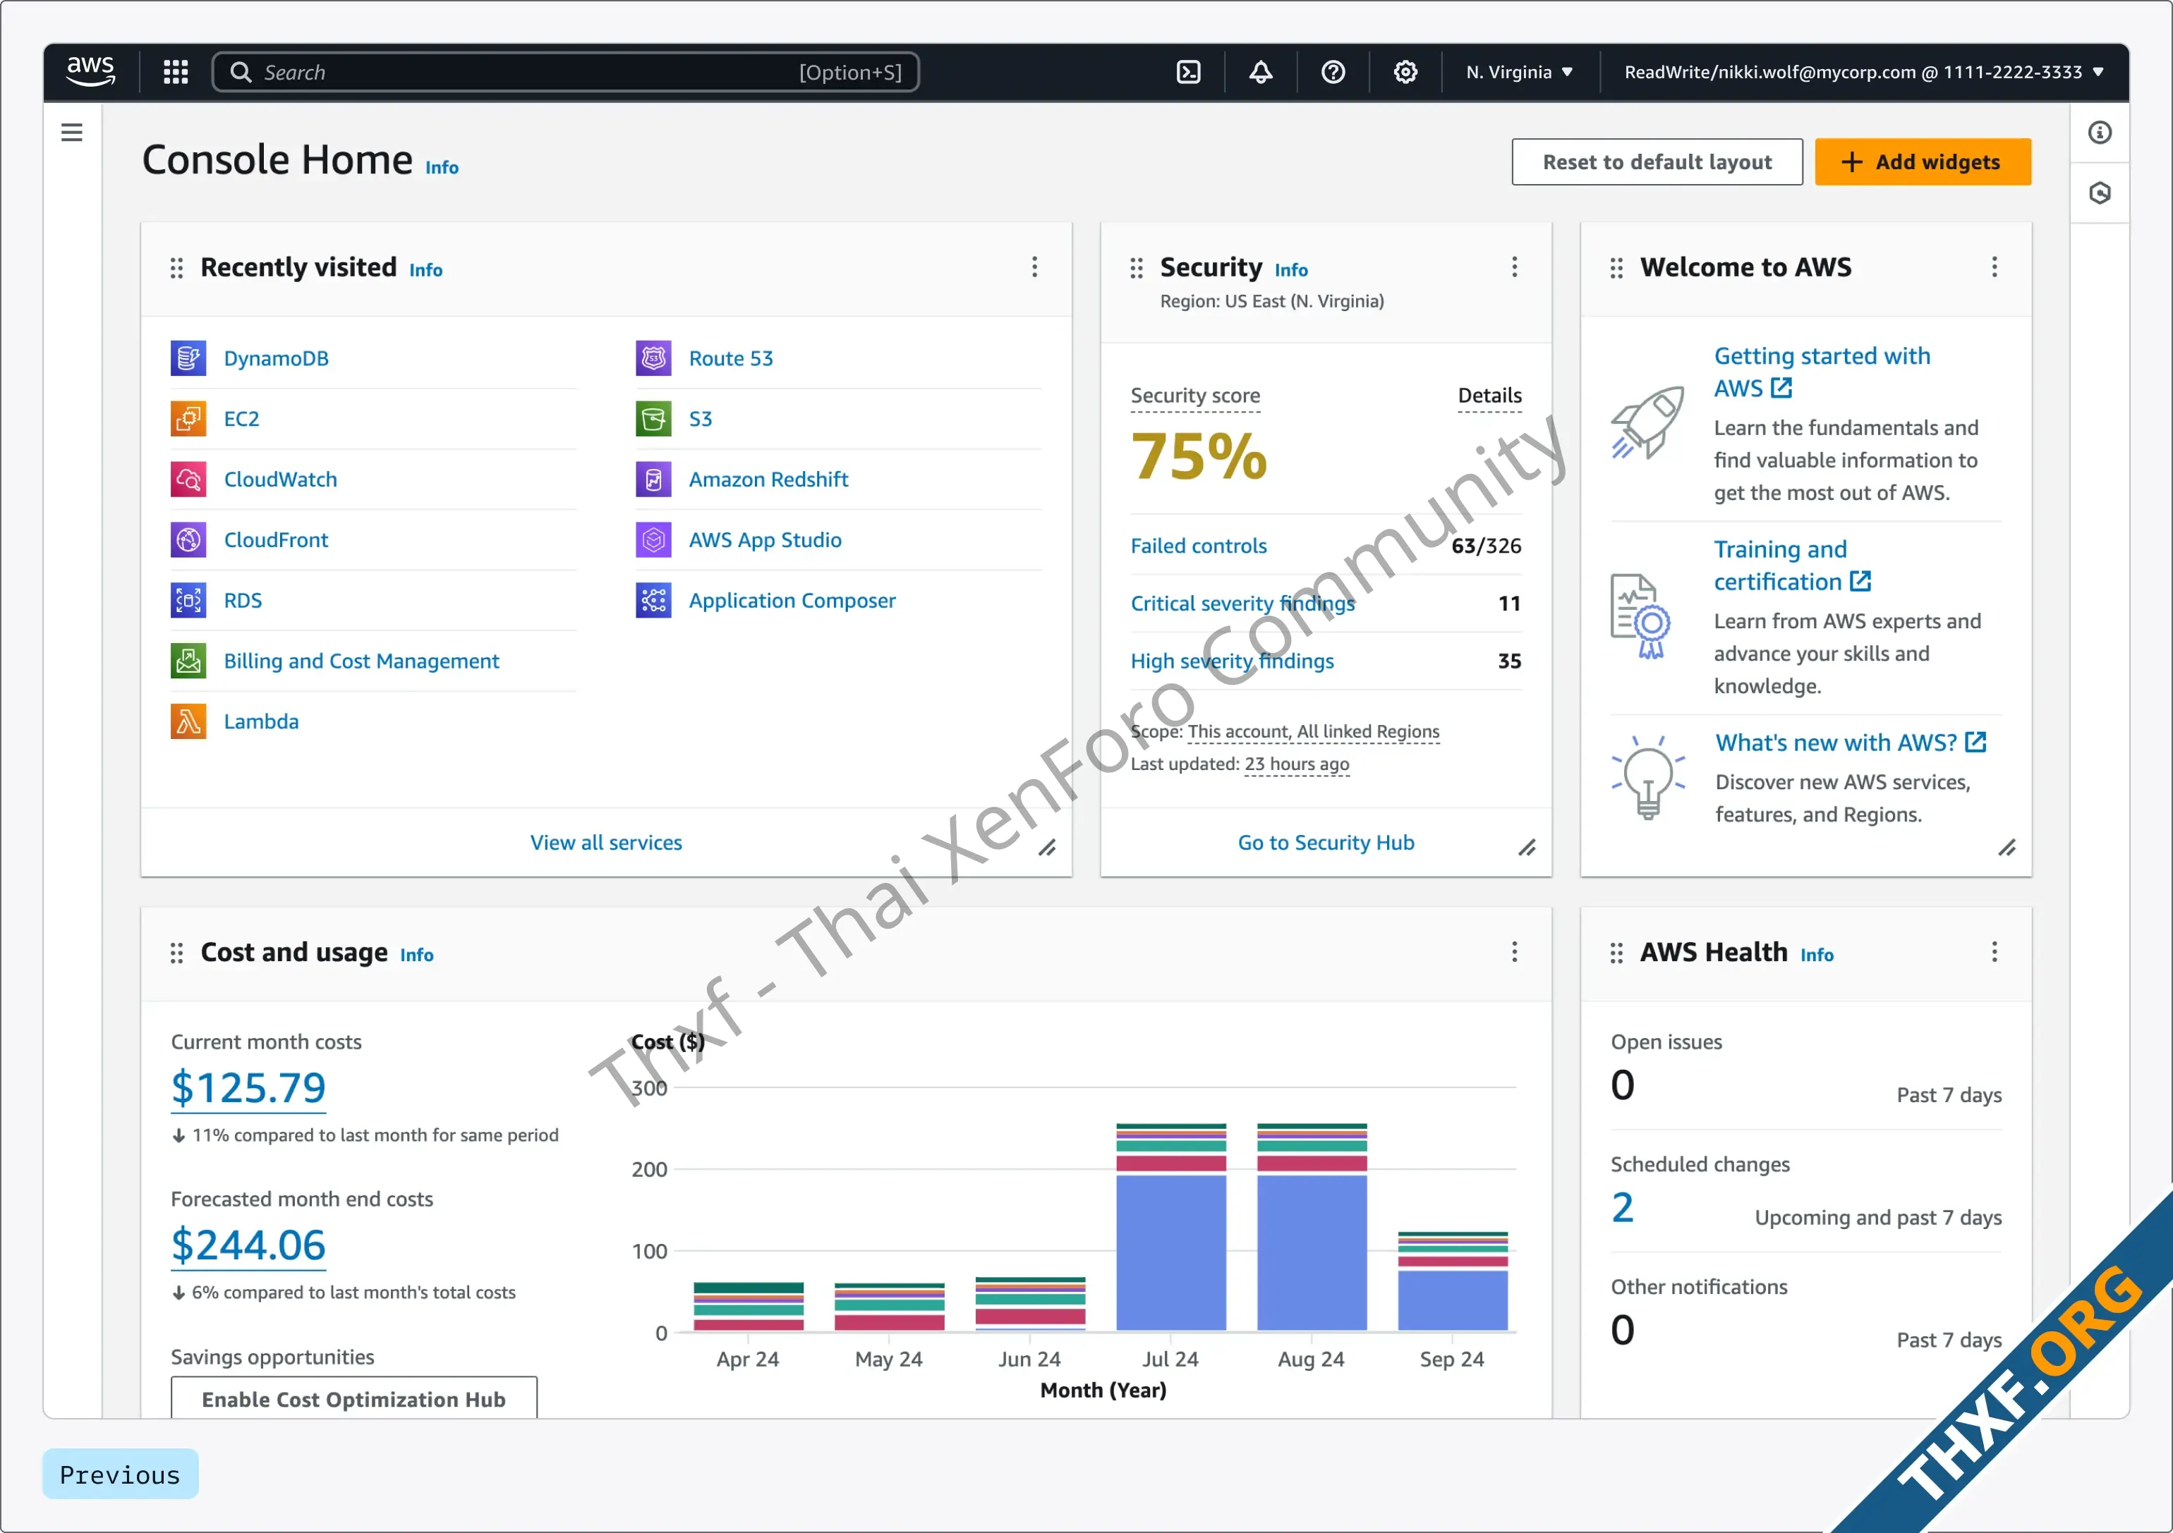Viewport: 2173px width, 1533px height.
Task: Open Go to Security Hub link
Action: pyautogui.click(x=1326, y=843)
